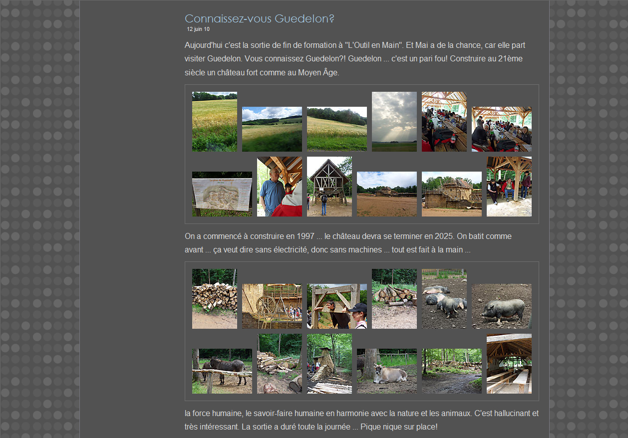Open the cow lying down thumbnail
Image resolution: width=628 pixels, height=438 pixels.
(386, 371)
